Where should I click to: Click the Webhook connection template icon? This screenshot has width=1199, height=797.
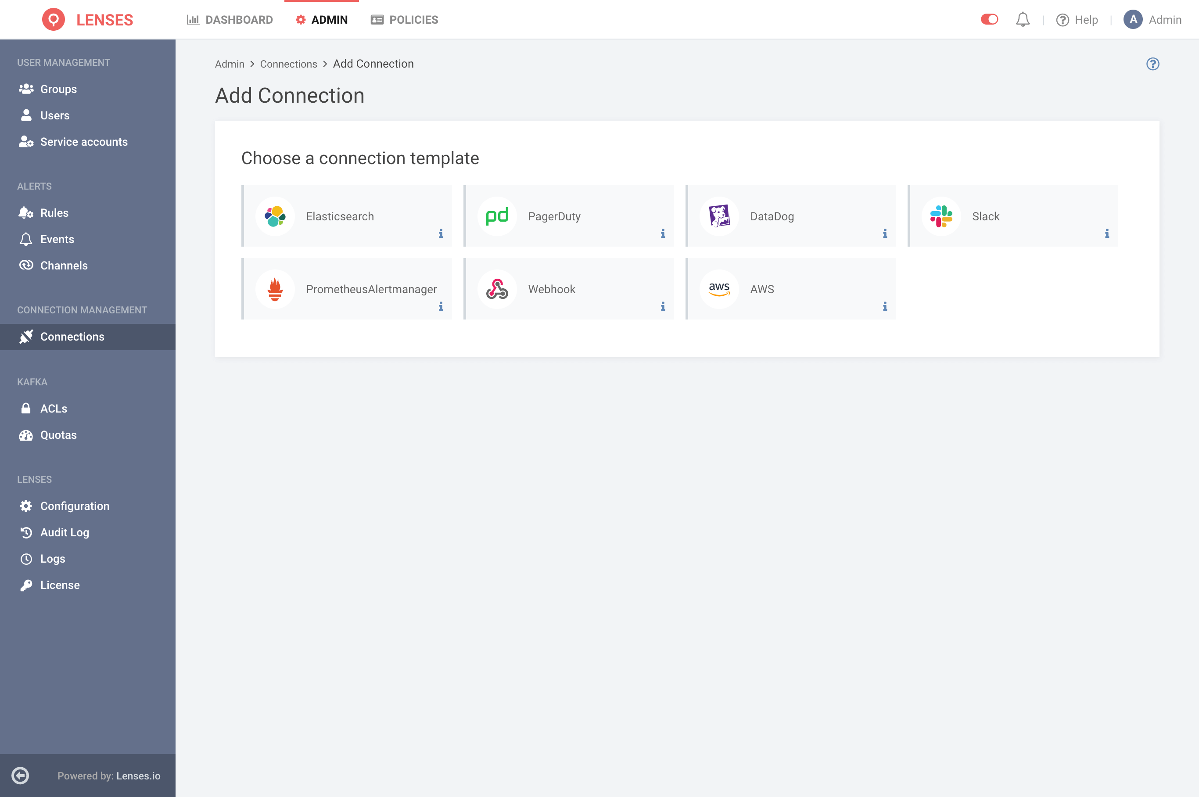(497, 289)
